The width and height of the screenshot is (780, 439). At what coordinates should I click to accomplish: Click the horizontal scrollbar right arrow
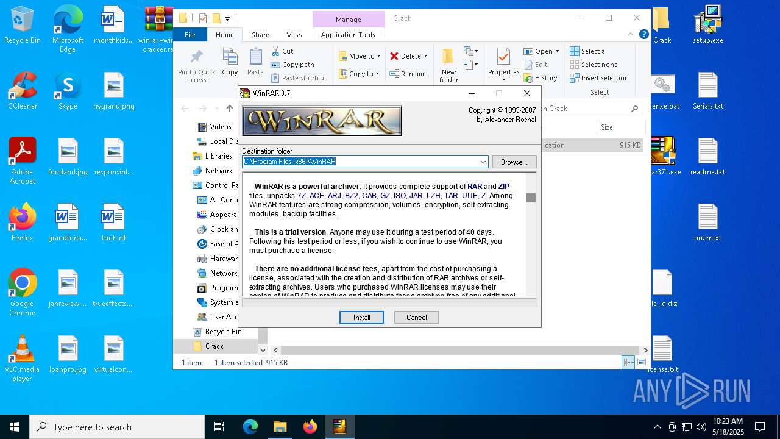pos(645,351)
